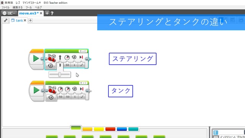Image resolution: width=245 pixels, height=138 pixels.
Task: Click the steering direction arrow icon
Action: tap(60, 58)
